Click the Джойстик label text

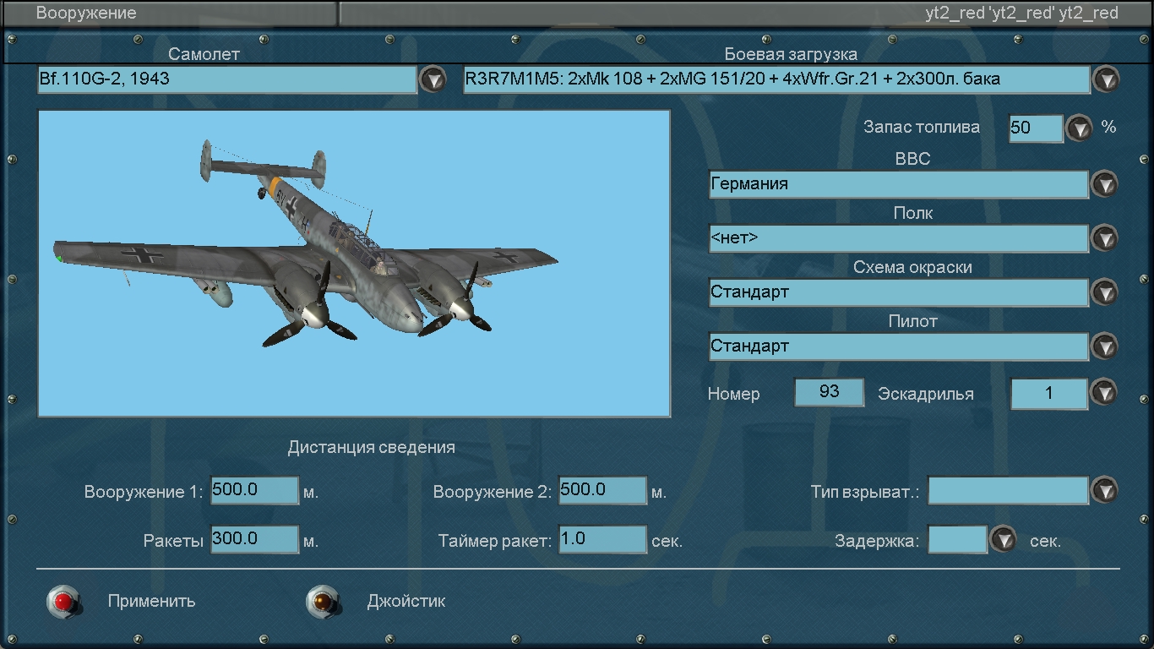coord(406,602)
